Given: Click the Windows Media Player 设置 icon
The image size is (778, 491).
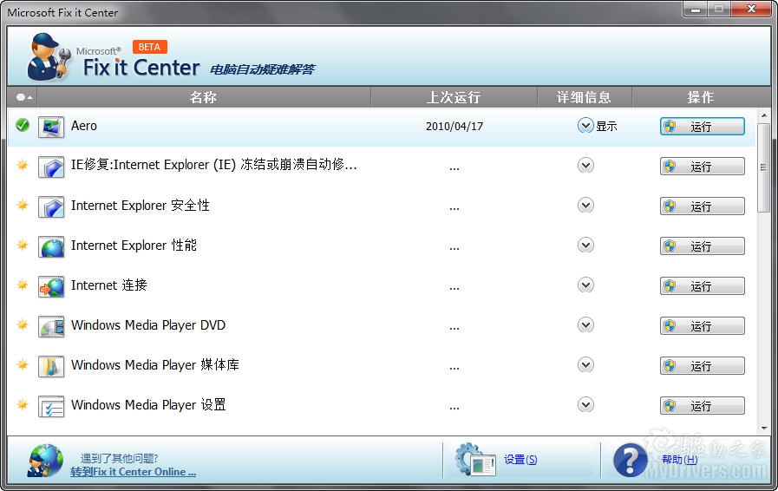Looking at the screenshot, I should tap(51, 406).
